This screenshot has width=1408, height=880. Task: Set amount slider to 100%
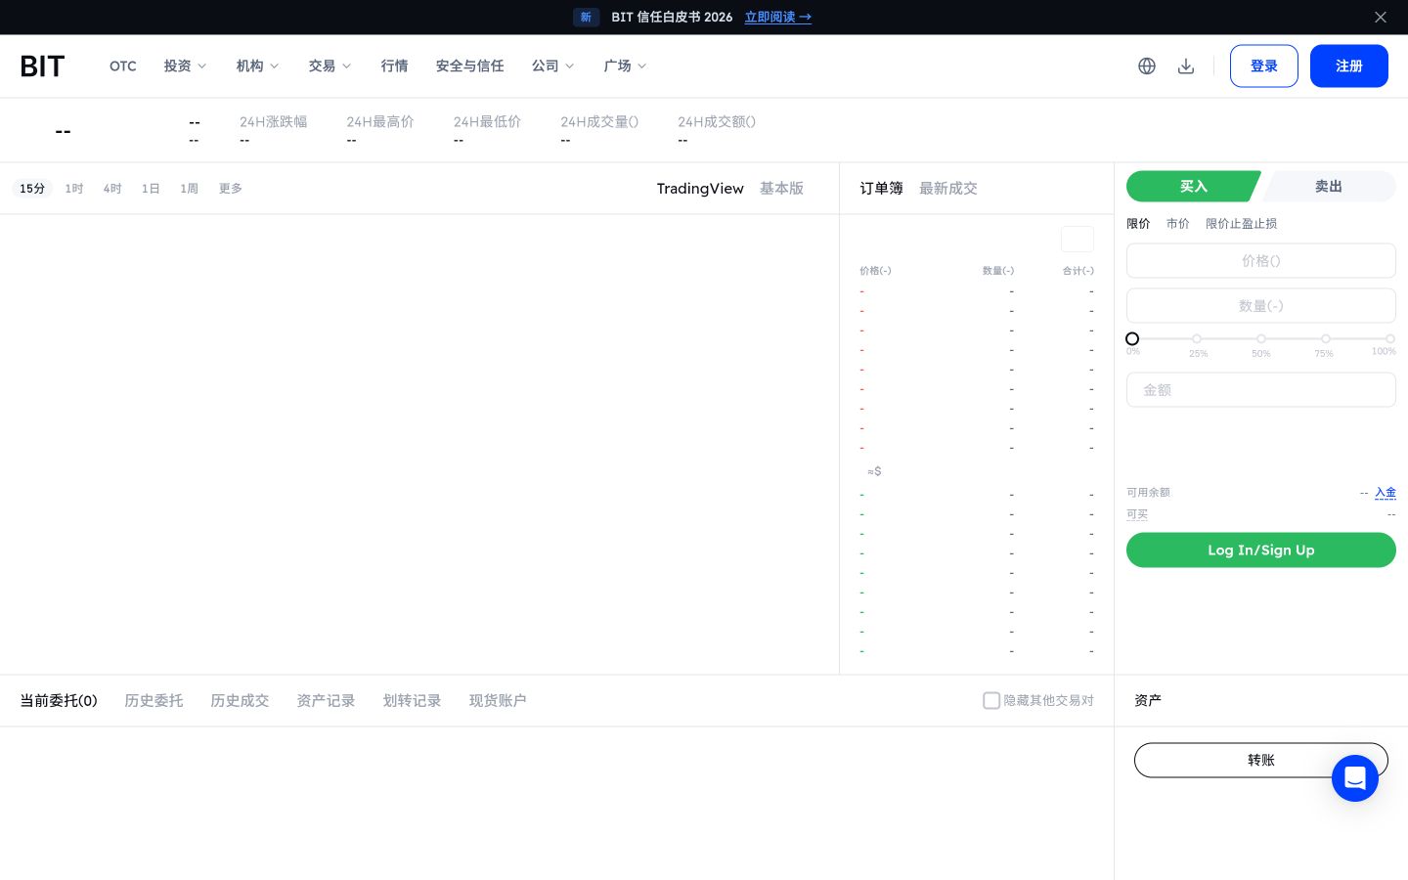(x=1390, y=339)
